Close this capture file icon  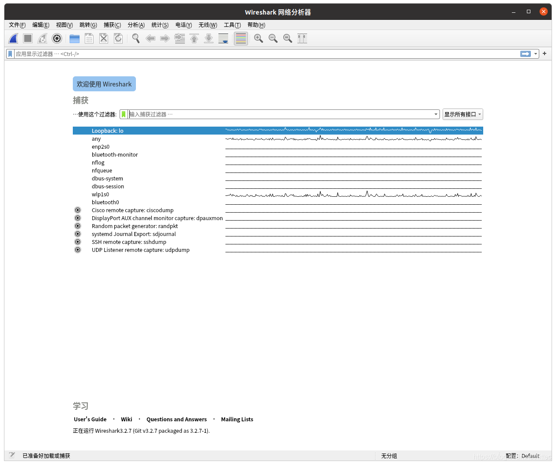coord(104,38)
